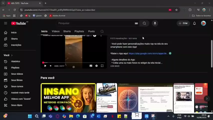Open the Google Play store link

coord(148,53)
